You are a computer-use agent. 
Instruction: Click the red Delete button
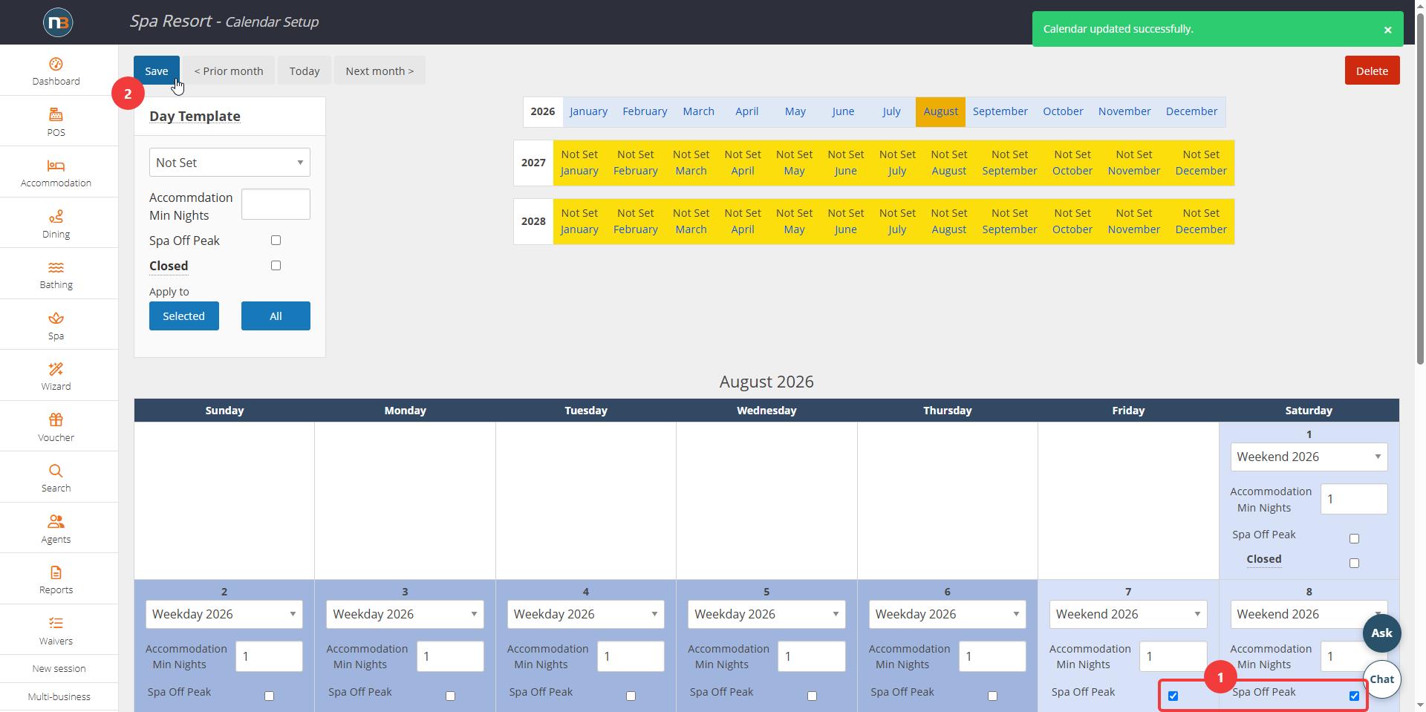[1372, 71]
